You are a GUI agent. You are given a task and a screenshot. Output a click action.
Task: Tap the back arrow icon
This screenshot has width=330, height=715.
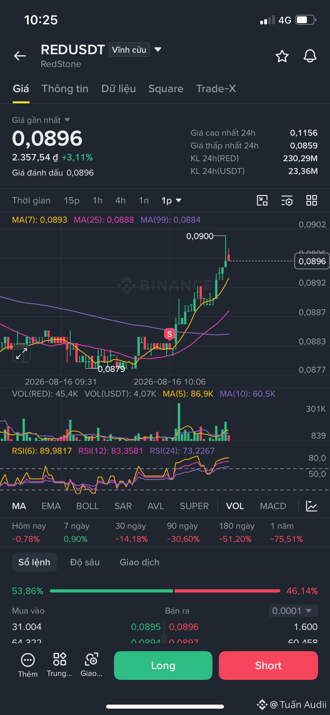click(20, 56)
